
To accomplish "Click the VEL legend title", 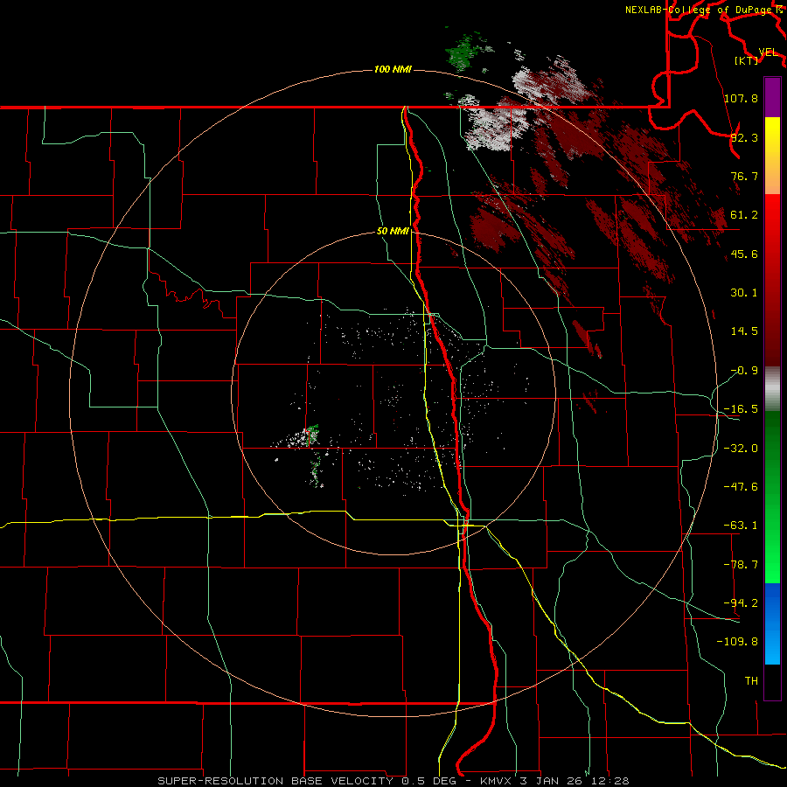I will click(769, 52).
